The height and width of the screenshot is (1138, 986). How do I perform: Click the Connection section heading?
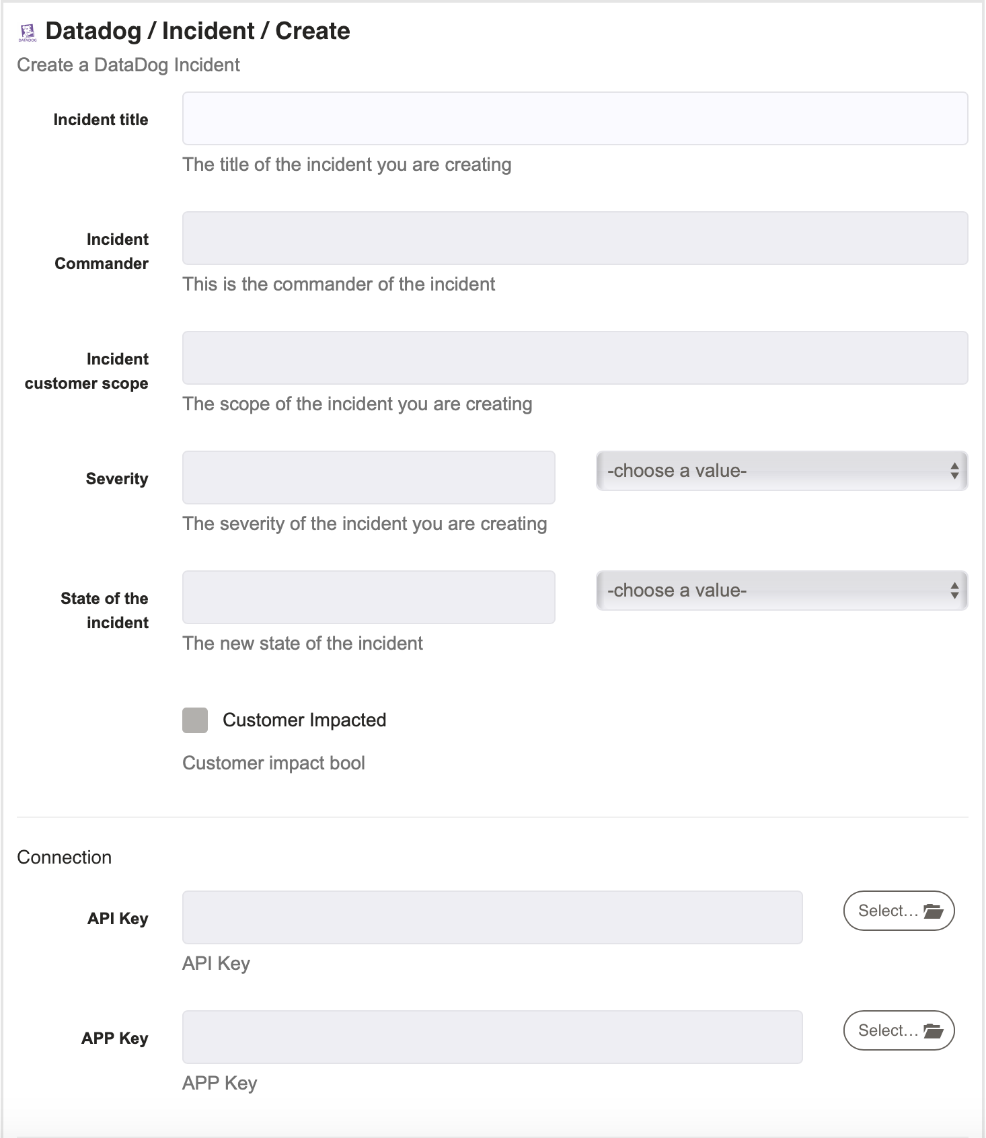[x=65, y=857]
